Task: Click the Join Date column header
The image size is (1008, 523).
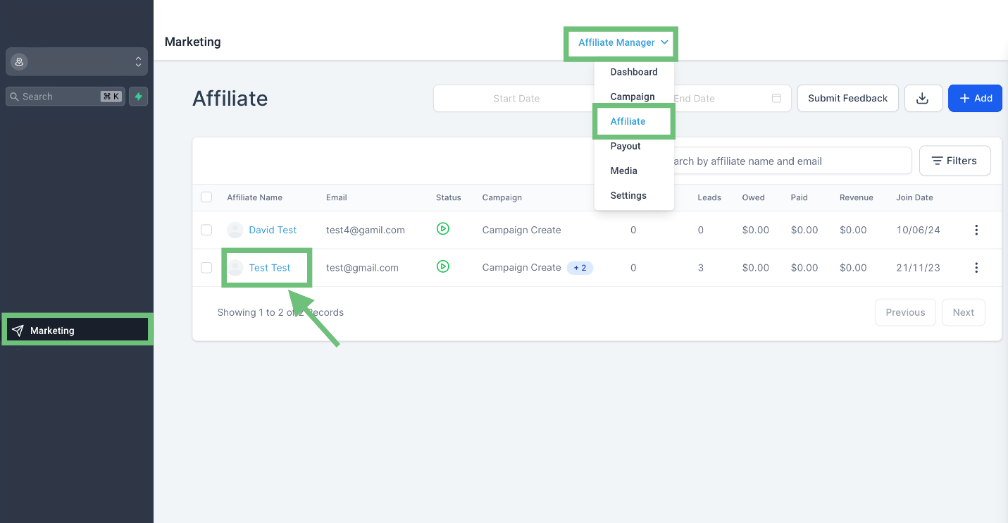Action: (914, 197)
